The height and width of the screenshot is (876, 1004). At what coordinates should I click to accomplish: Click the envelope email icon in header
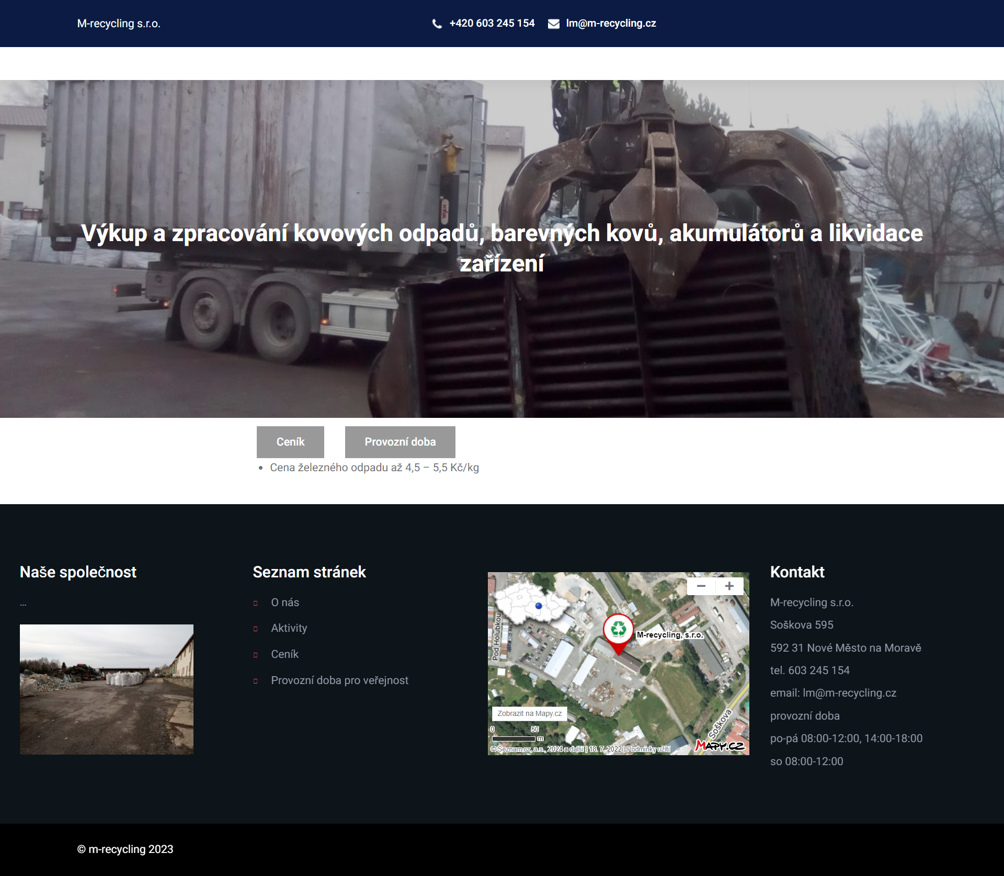(553, 24)
